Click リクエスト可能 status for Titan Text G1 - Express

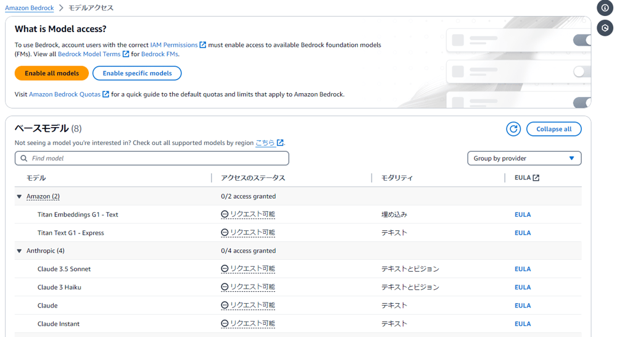coord(252,233)
